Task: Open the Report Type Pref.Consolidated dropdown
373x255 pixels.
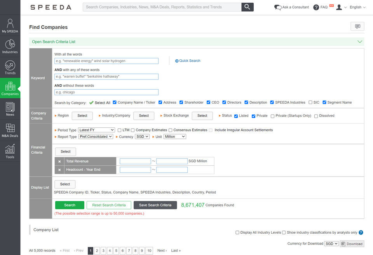Action: point(96,137)
